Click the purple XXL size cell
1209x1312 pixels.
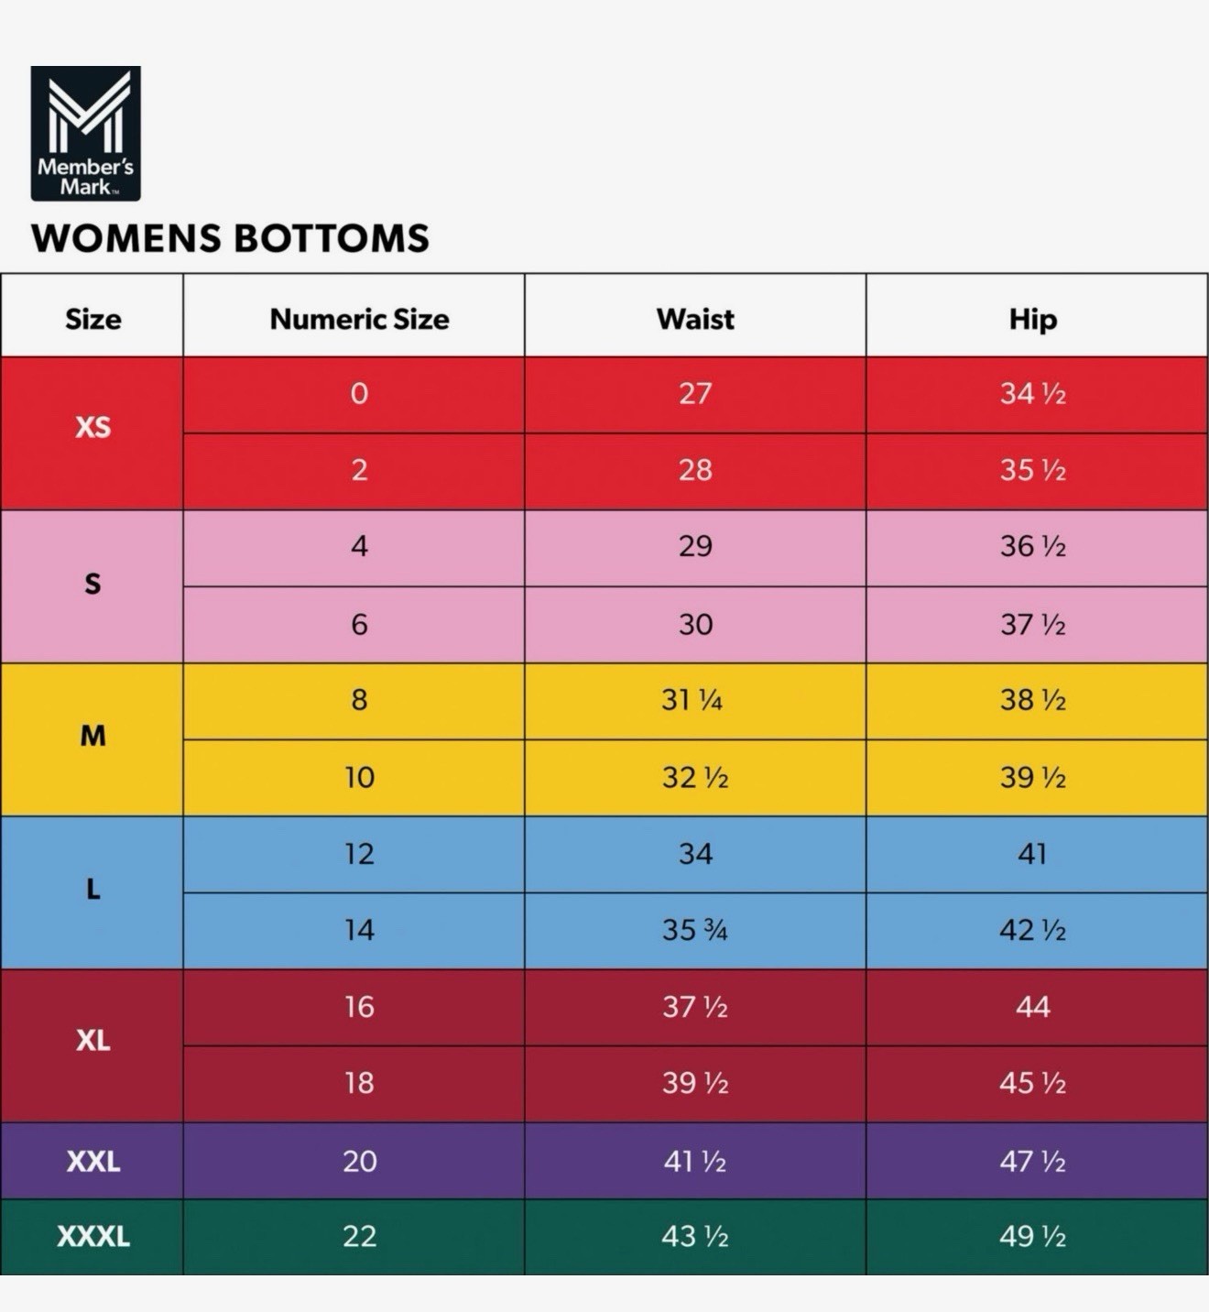[x=93, y=1161]
